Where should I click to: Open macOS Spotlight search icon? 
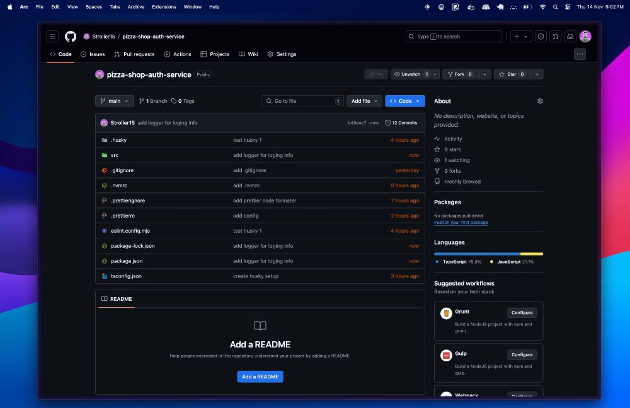click(x=555, y=7)
